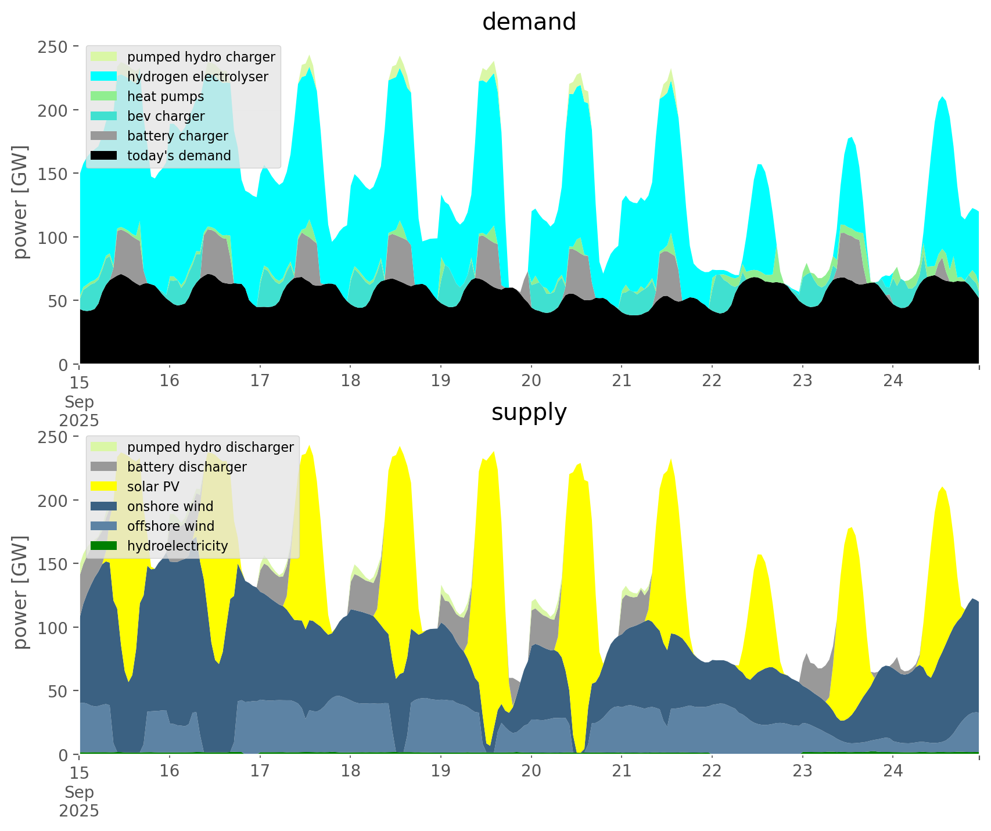Screen dimensions: 991x831
Task: Click the pumped hydro discharger legend label
Action: [210, 447]
